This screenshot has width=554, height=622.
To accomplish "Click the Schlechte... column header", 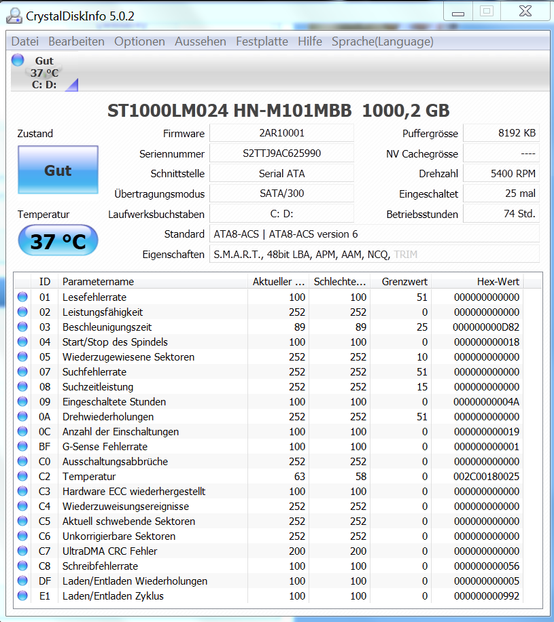I will click(340, 282).
